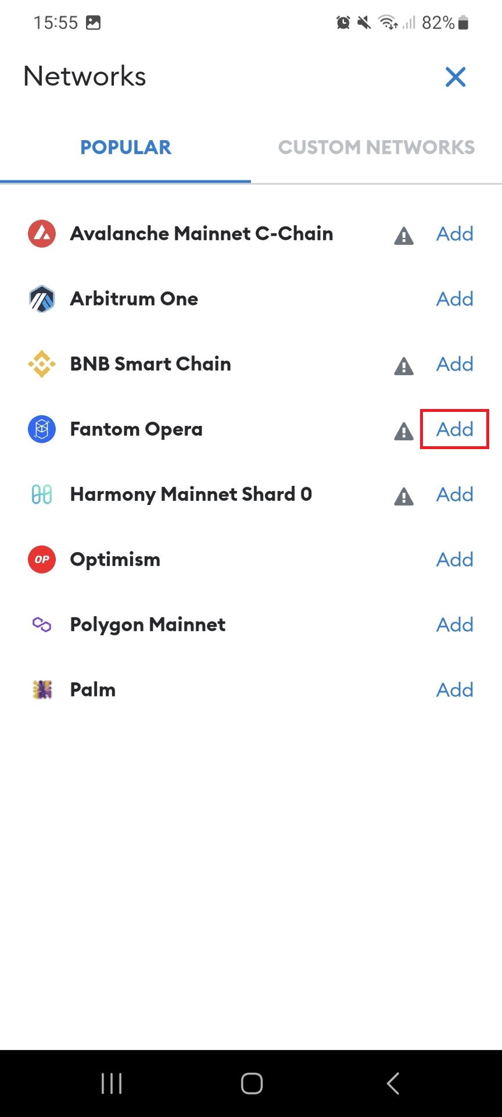Tap the Palm network logo icon
Image resolution: width=502 pixels, height=1117 pixels.
coord(42,690)
